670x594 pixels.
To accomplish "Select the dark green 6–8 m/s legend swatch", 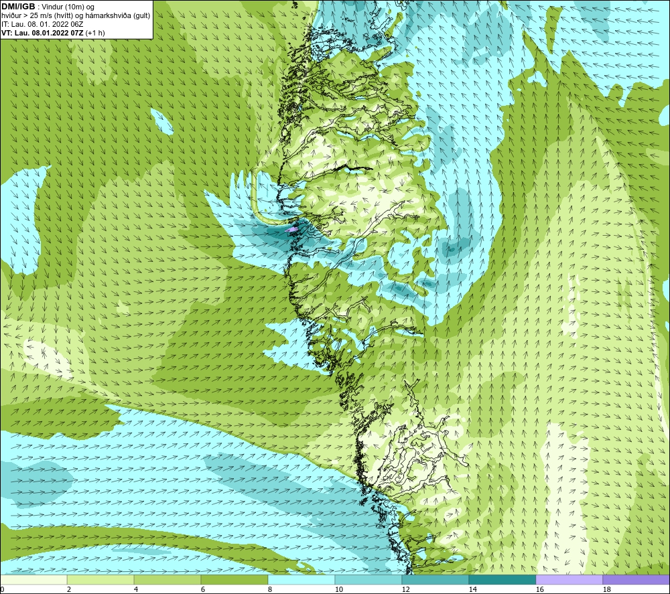I will (x=234, y=579).
